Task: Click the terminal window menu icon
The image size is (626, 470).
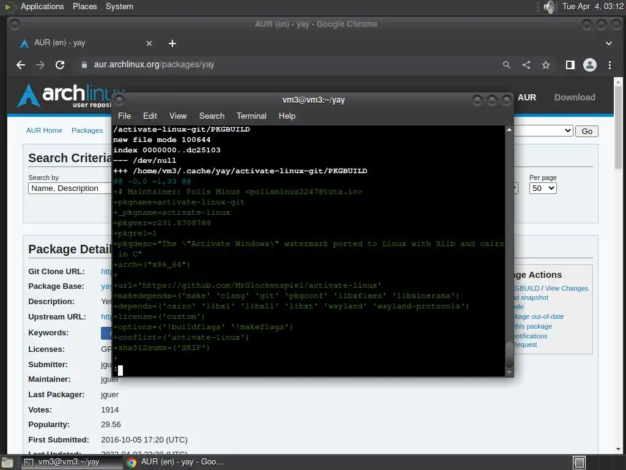Action: point(119,100)
